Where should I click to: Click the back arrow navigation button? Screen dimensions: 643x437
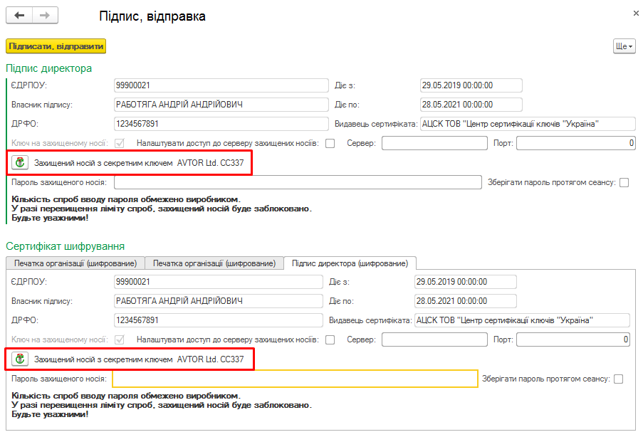[x=19, y=16]
